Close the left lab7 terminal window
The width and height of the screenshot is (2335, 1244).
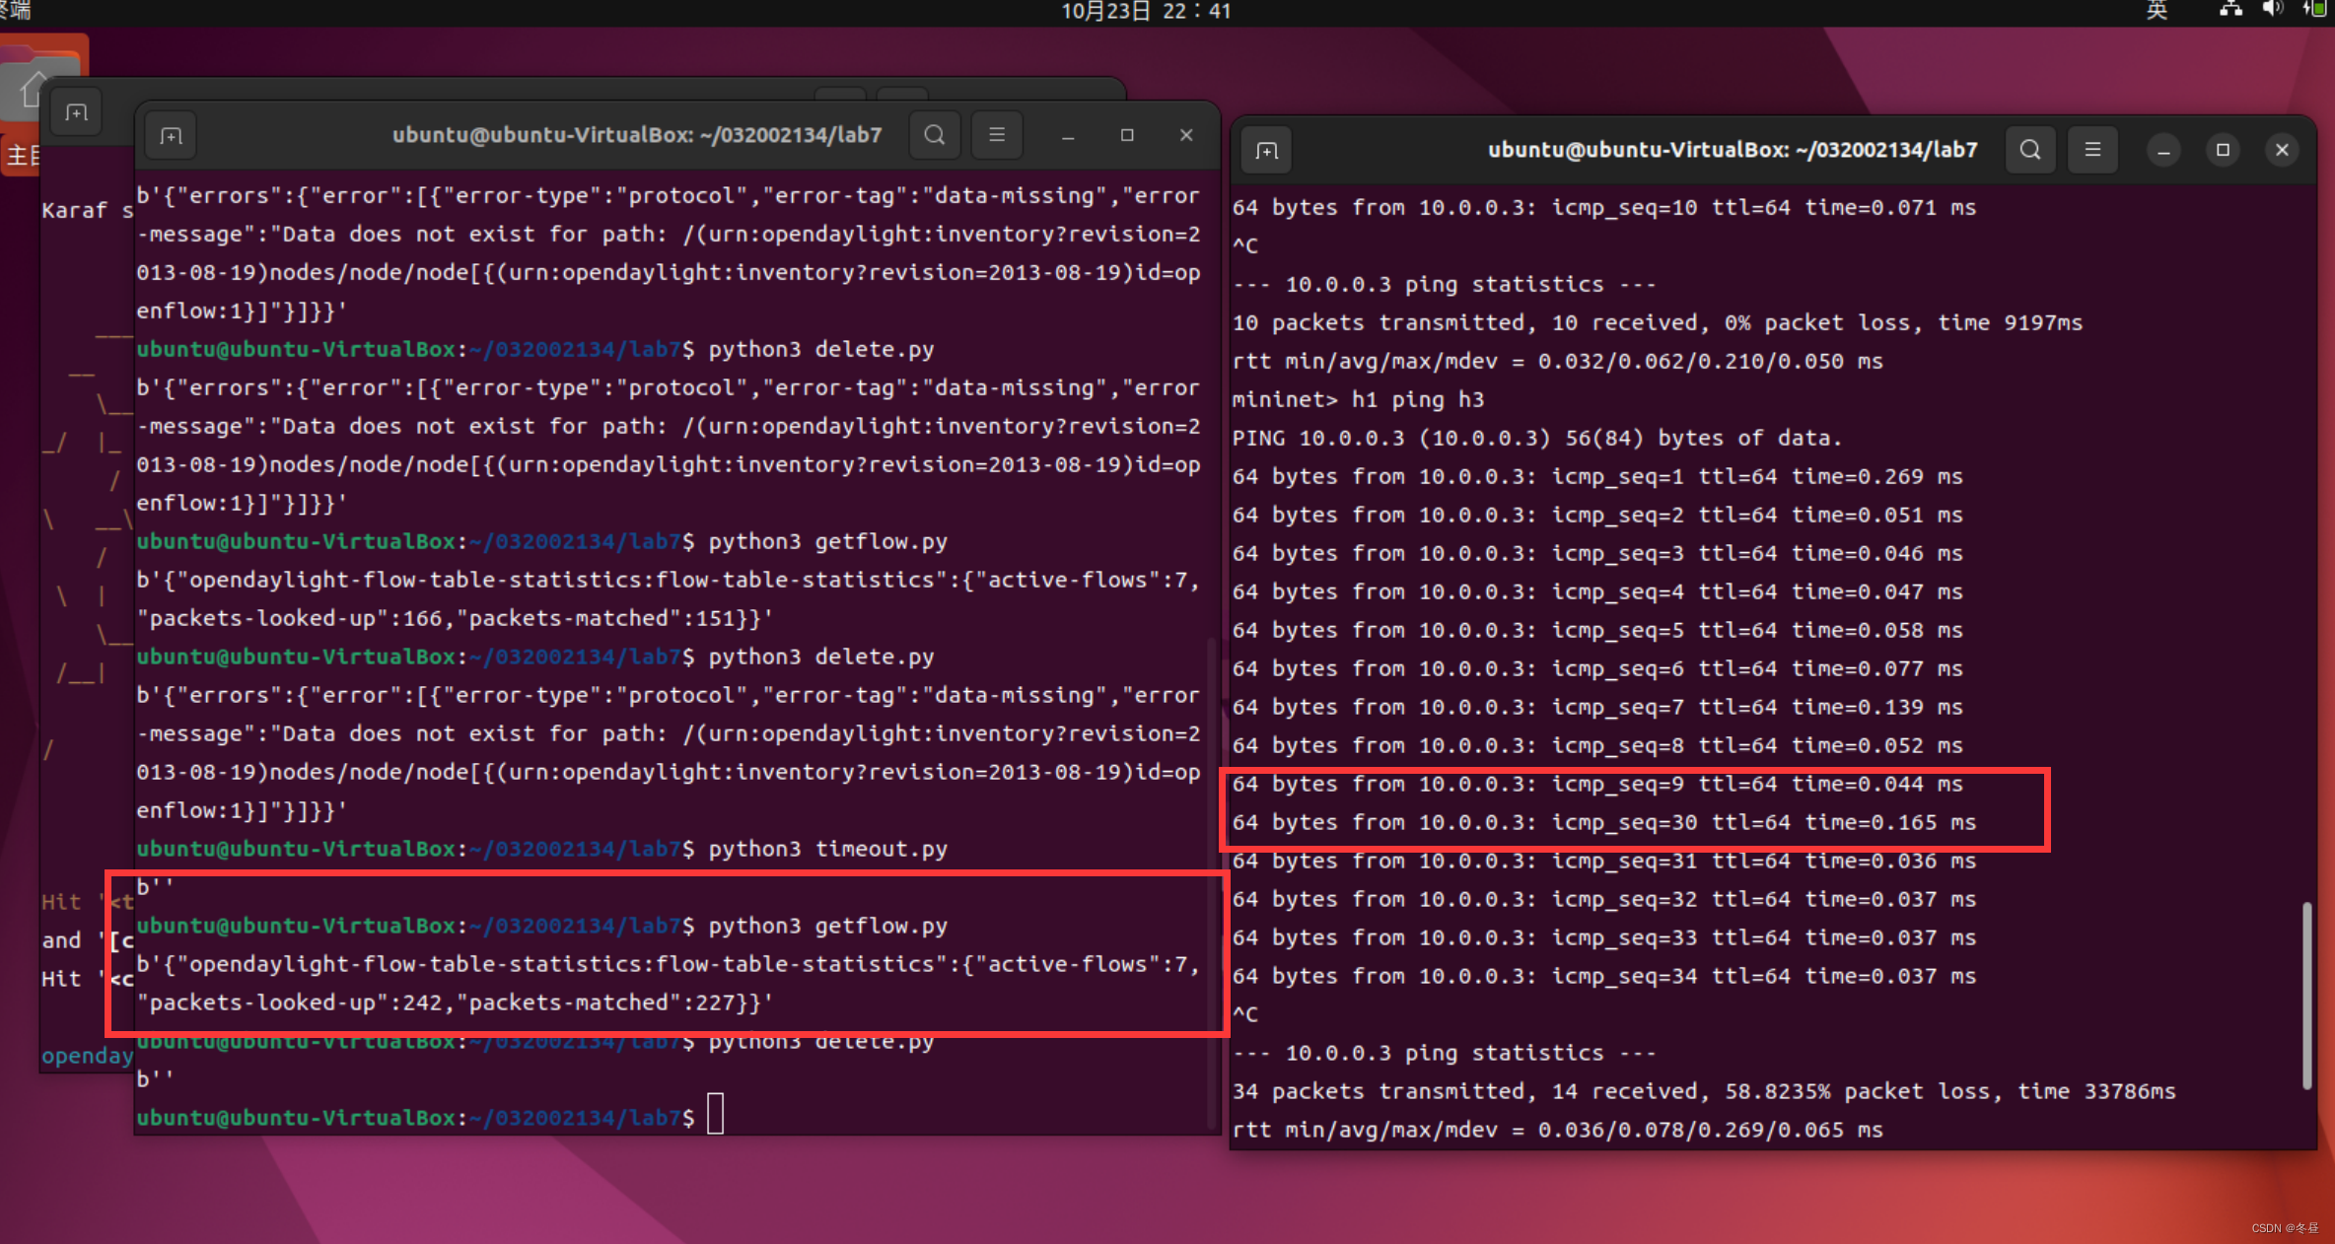(1186, 136)
